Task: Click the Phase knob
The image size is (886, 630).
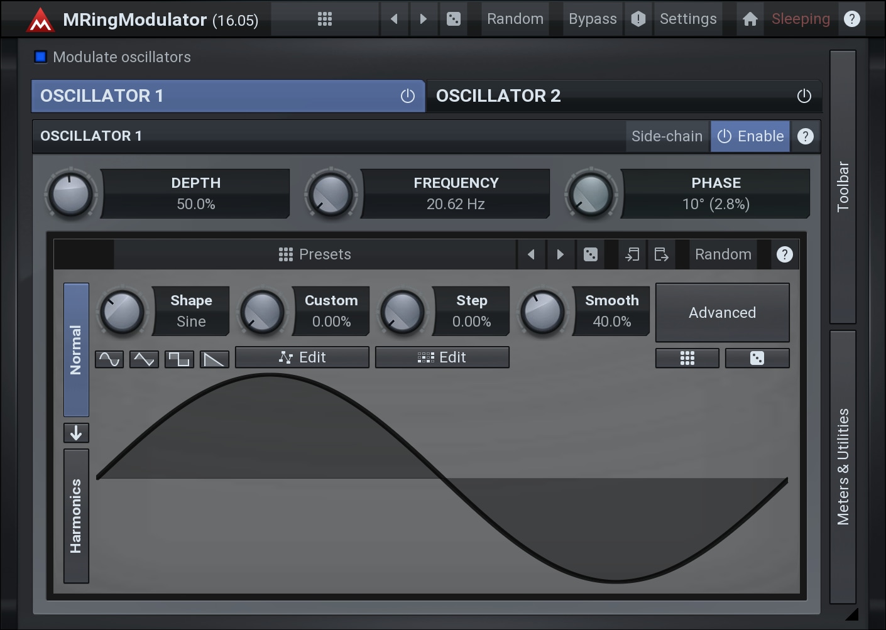Action: (591, 193)
